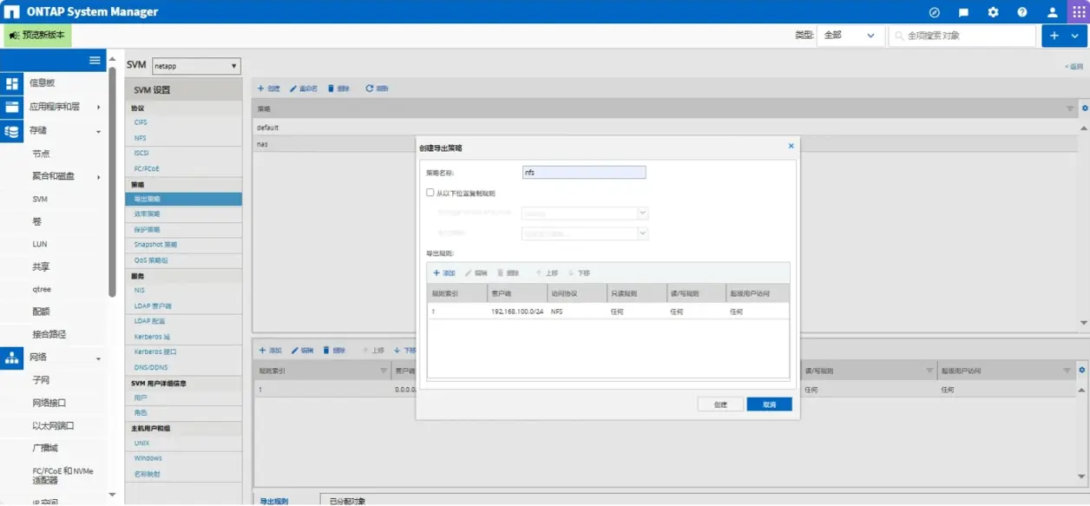Open the purple application grid icon
The height and width of the screenshot is (506, 1090).
(x=1079, y=12)
